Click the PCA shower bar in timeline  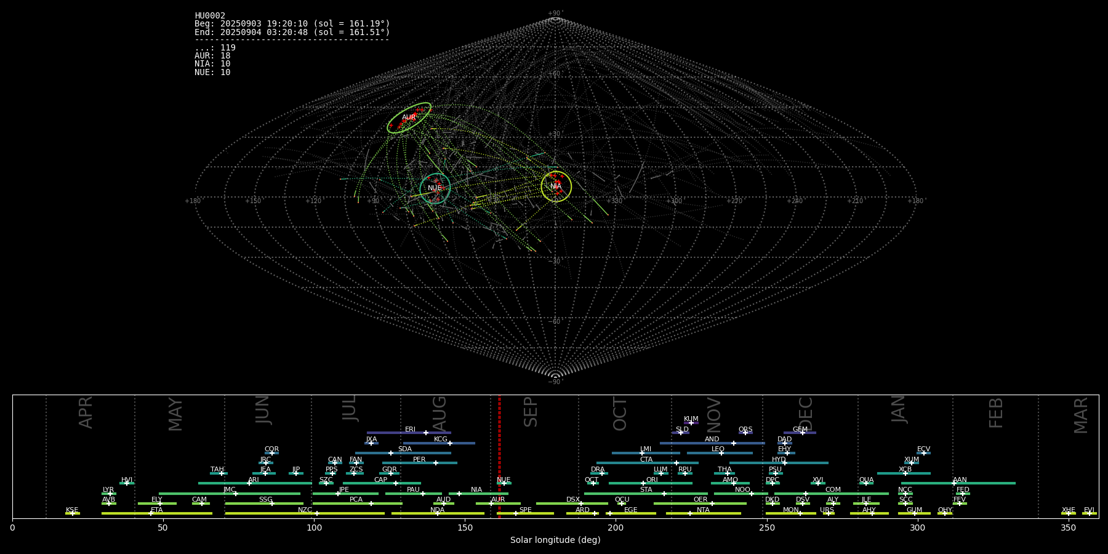click(x=357, y=504)
